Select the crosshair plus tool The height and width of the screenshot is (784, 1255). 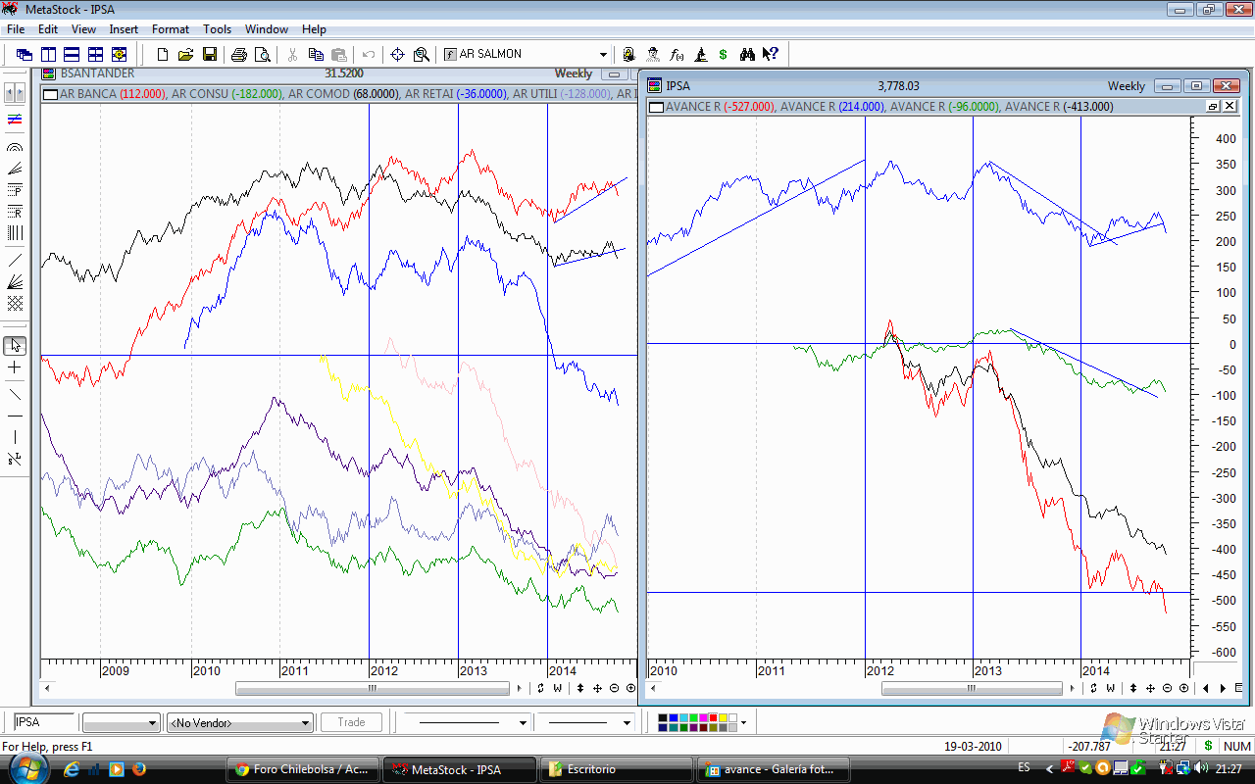coord(15,367)
